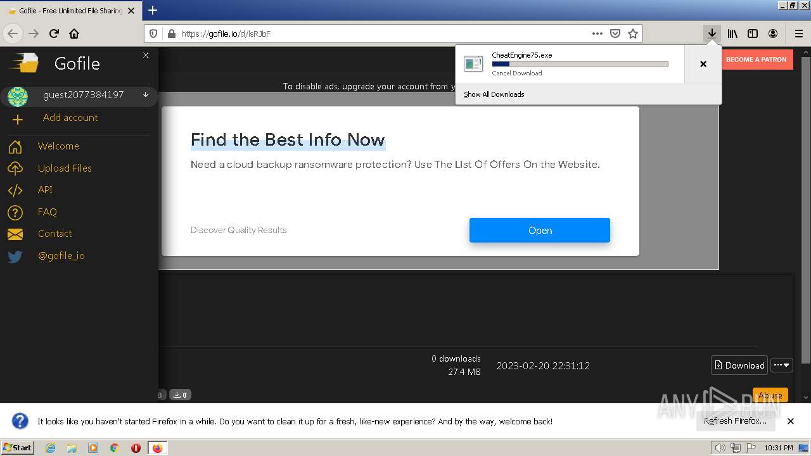Open a new browser tab
Viewport: 811px width, 456px height.
153,10
